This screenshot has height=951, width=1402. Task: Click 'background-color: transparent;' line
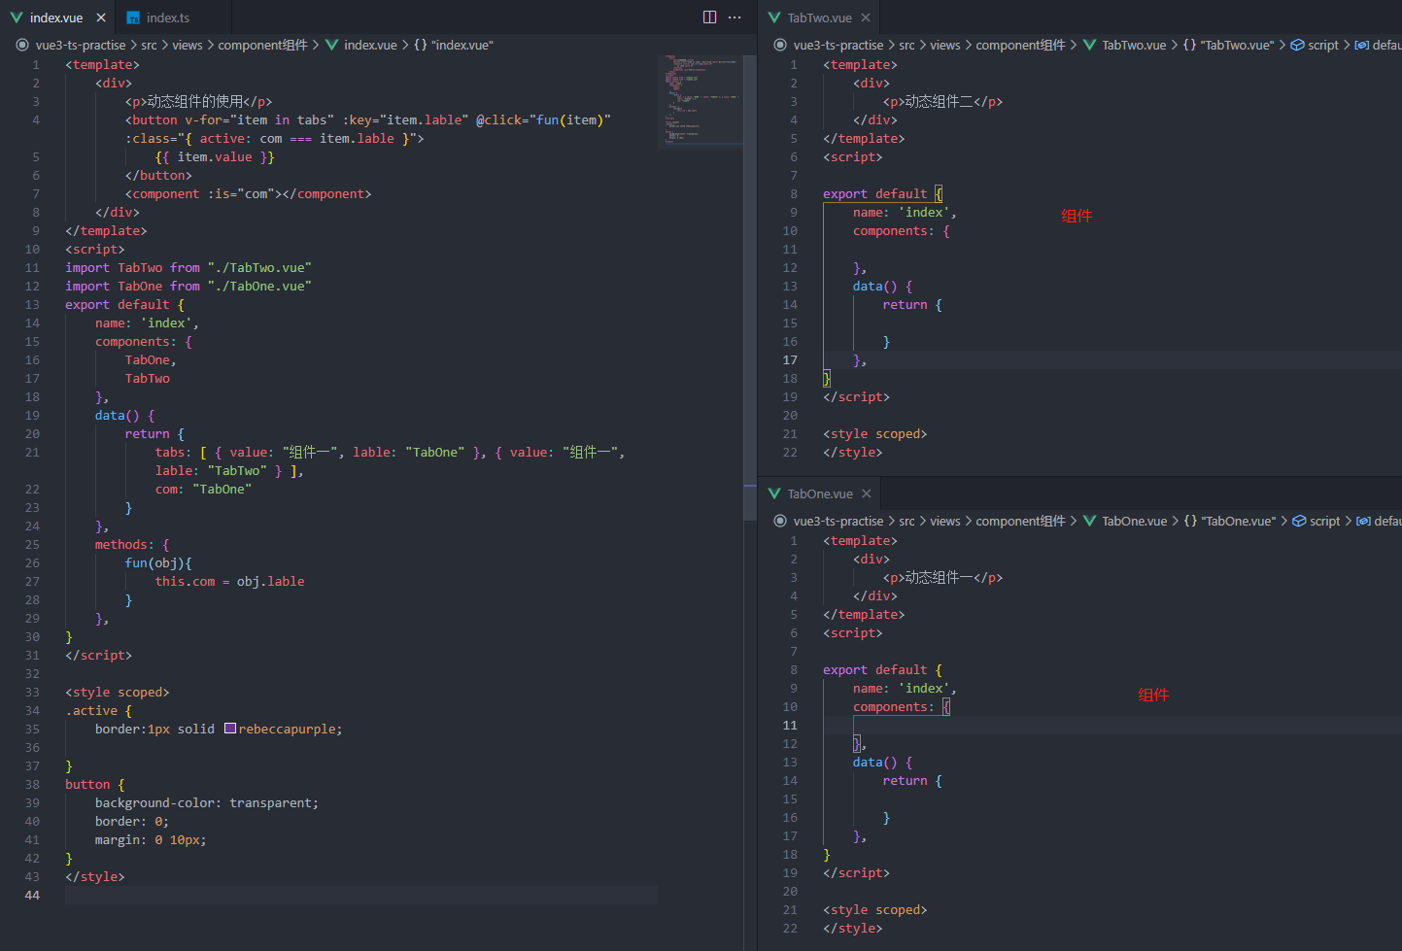tap(206, 802)
